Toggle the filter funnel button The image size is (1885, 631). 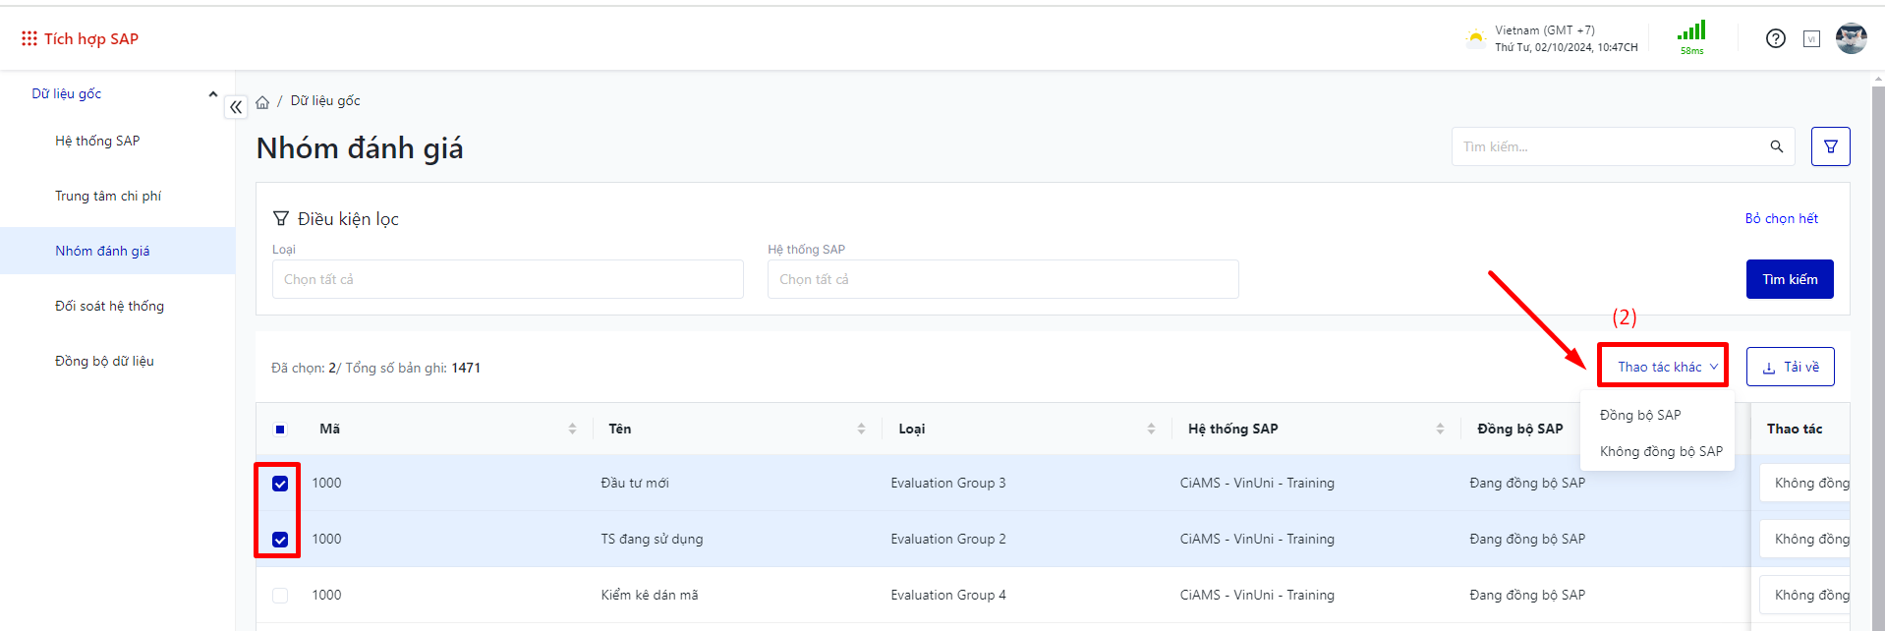[x=1830, y=146]
